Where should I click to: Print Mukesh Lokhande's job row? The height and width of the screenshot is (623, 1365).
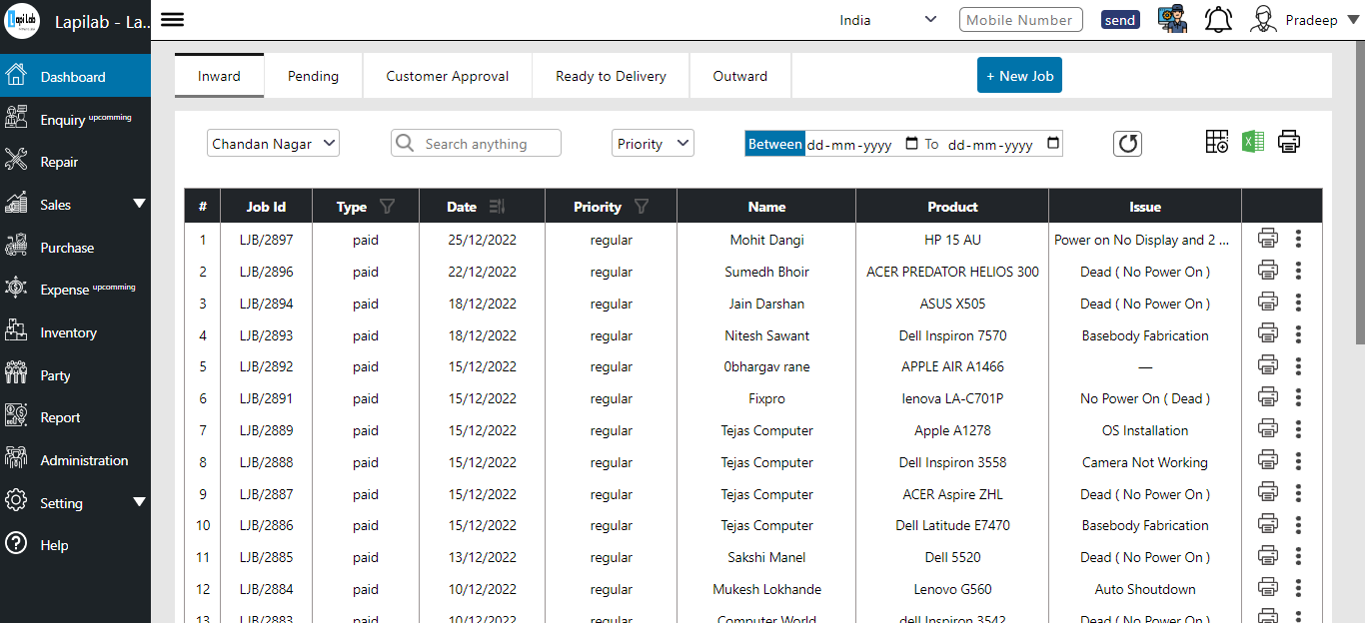click(x=1268, y=588)
